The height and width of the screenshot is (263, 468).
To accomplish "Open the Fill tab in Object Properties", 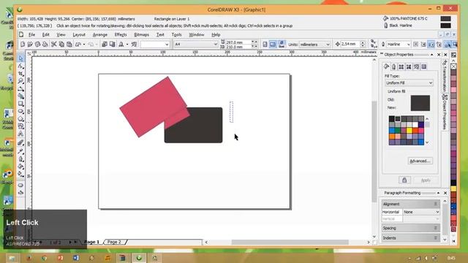I will 386,66.
